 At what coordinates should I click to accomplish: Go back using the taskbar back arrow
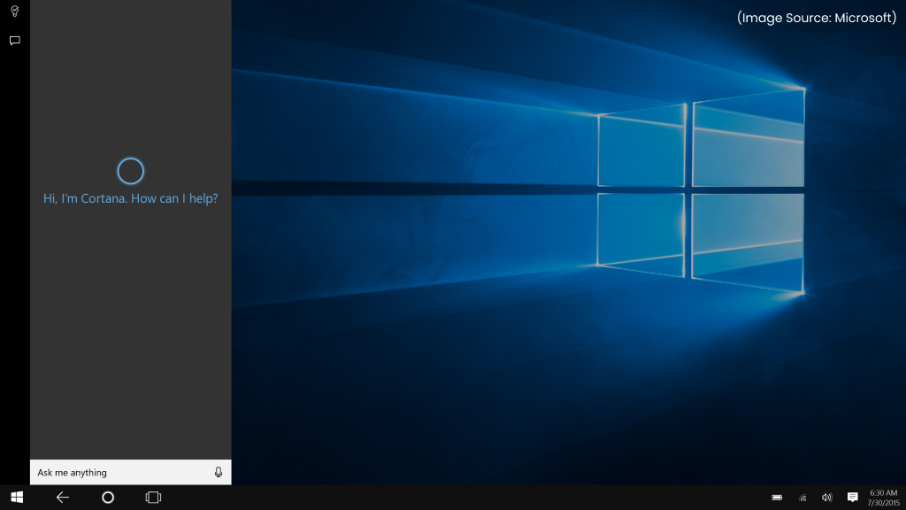(62, 497)
